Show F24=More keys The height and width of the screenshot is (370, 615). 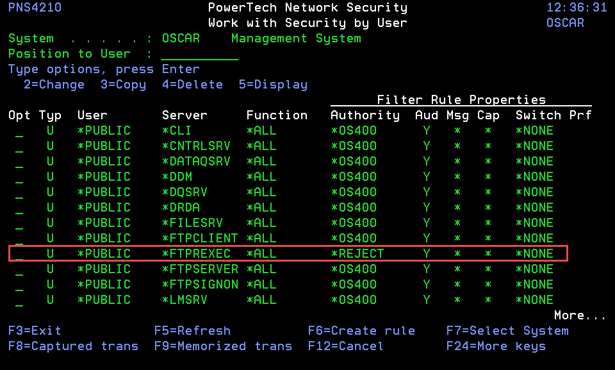(496, 346)
